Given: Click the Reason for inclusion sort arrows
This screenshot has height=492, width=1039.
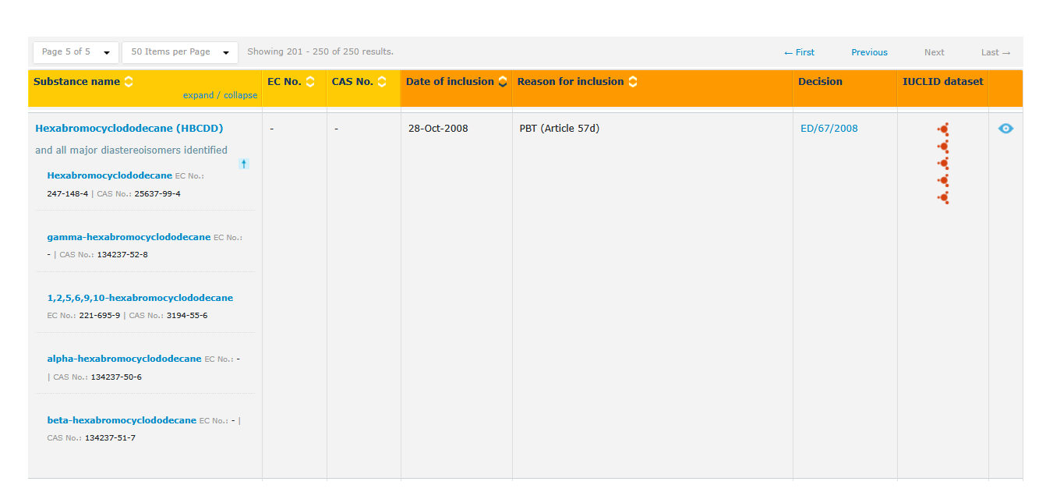Looking at the screenshot, I should (x=633, y=82).
